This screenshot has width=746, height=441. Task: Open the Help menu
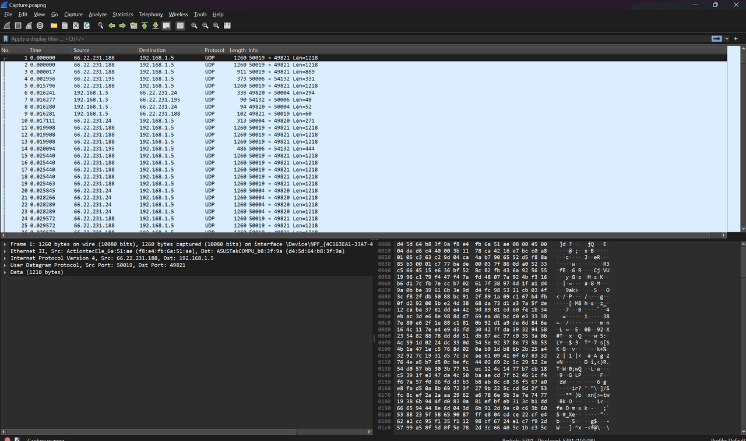(x=218, y=15)
